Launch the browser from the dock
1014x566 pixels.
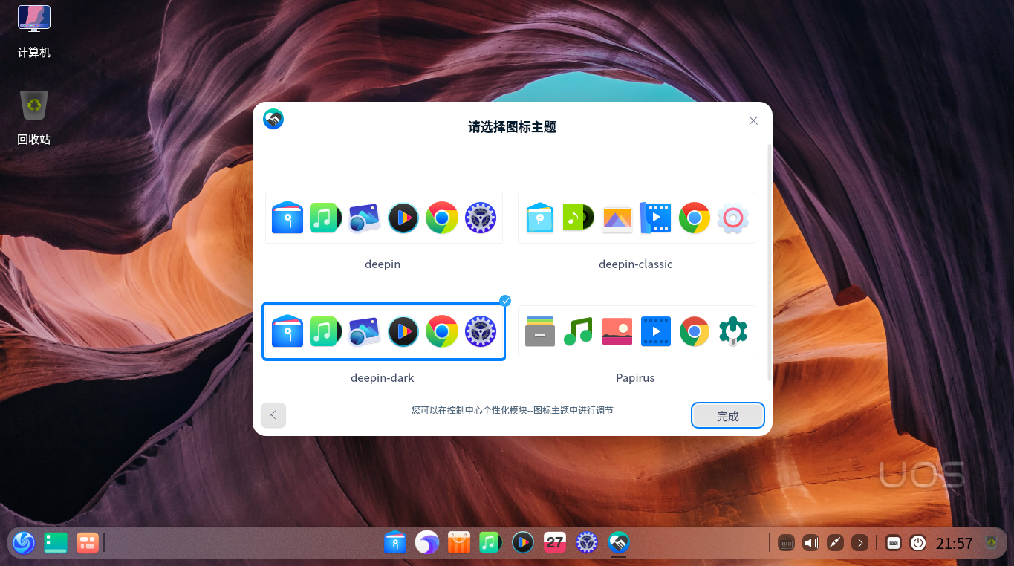427,543
